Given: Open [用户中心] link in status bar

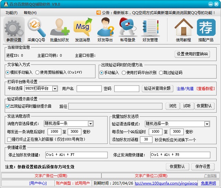Looking at the screenshot, I should tap(38, 183).
